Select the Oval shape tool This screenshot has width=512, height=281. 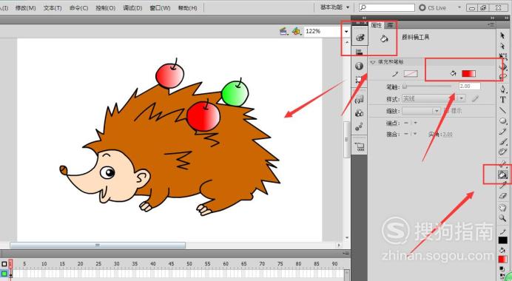coord(503,121)
